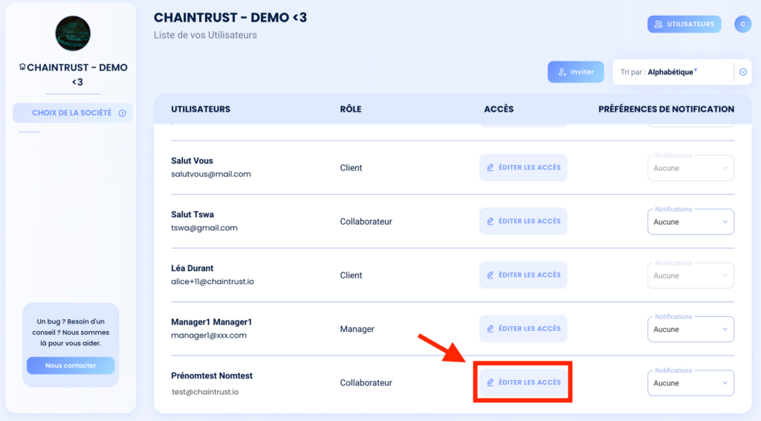
Task: Click the arrow icon beside Choix de la société
Action: 123,113
